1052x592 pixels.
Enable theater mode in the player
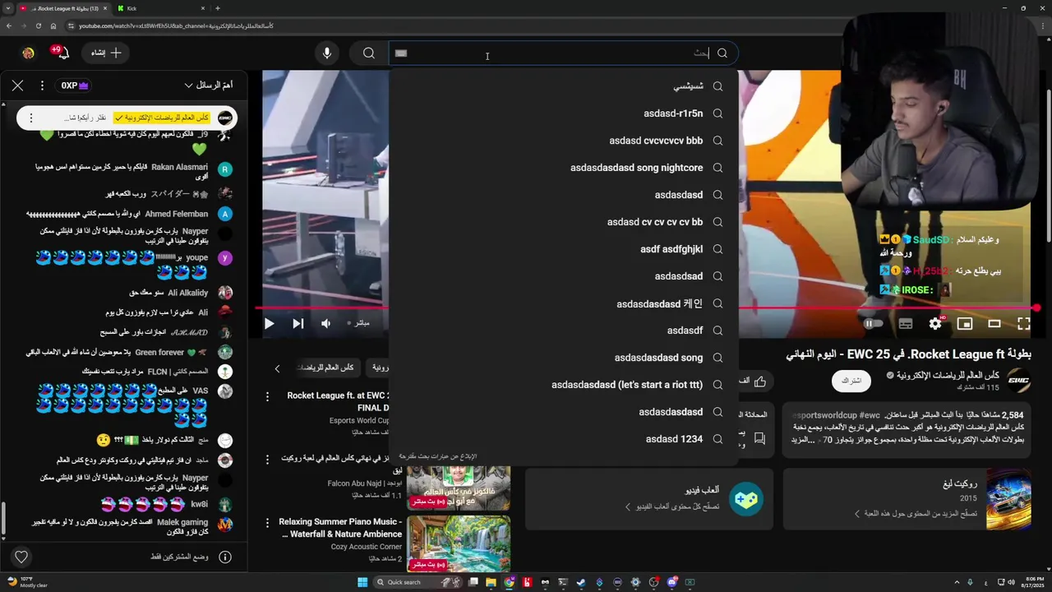pyautogui.click(x=994, y=324)
